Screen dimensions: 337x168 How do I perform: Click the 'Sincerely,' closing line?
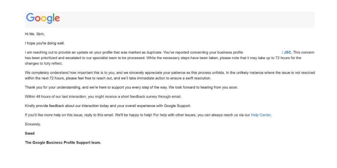click(x=33, y=124)
